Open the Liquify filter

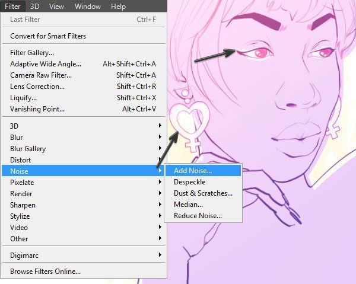click(x=83, y=98)
